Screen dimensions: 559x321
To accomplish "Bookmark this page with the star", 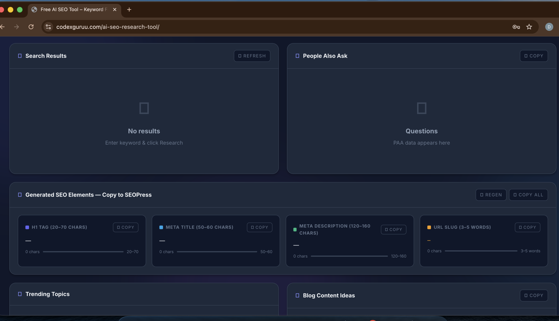I will click(529, 27).
